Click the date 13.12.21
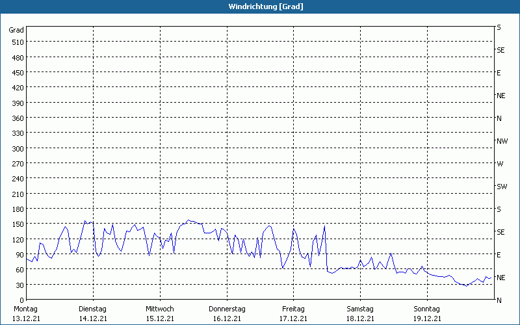 pos(26,318)
